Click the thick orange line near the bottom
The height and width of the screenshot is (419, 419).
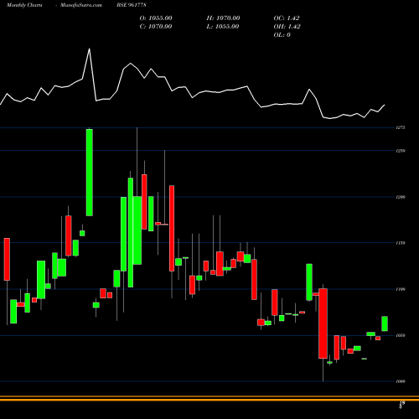click(x=209, y=400)
